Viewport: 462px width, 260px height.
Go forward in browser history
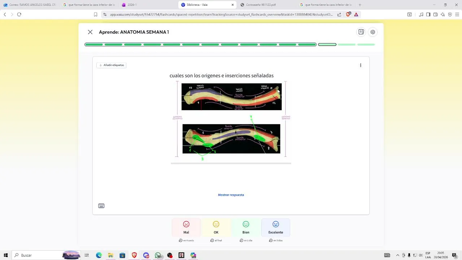tap(12, 14)
